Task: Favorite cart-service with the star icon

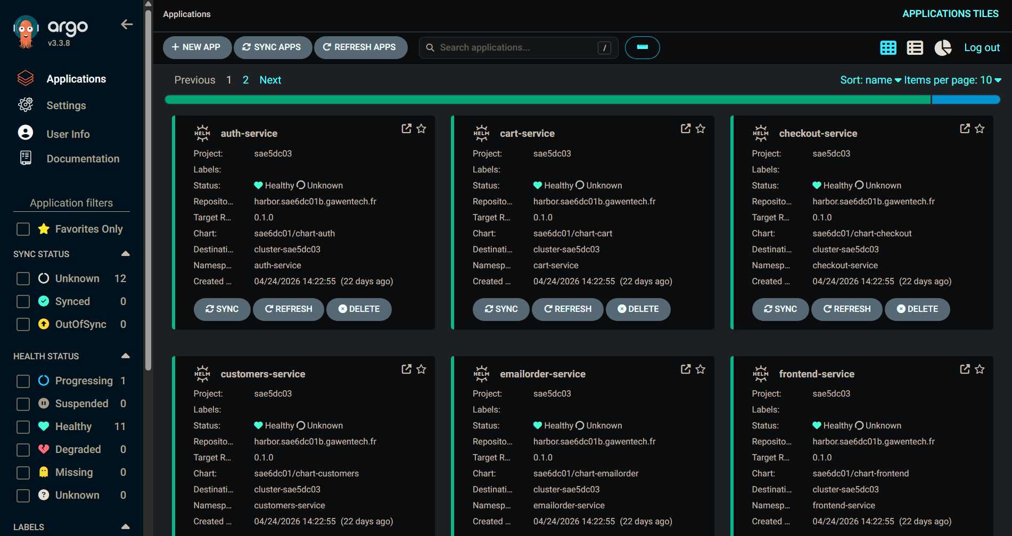Action: tap(701, 128)
